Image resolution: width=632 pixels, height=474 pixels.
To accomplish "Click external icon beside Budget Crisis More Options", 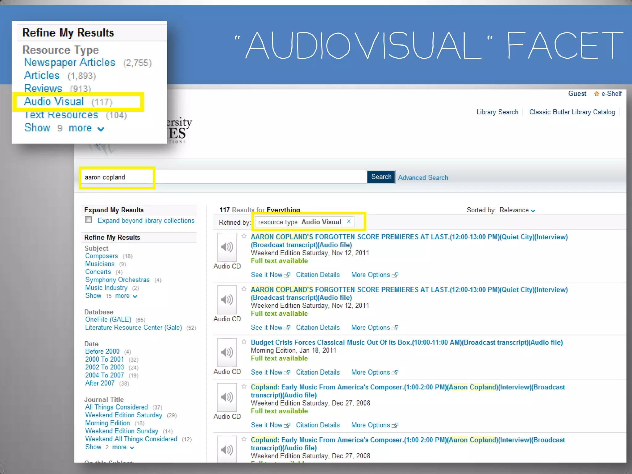I will pos(395,372).
